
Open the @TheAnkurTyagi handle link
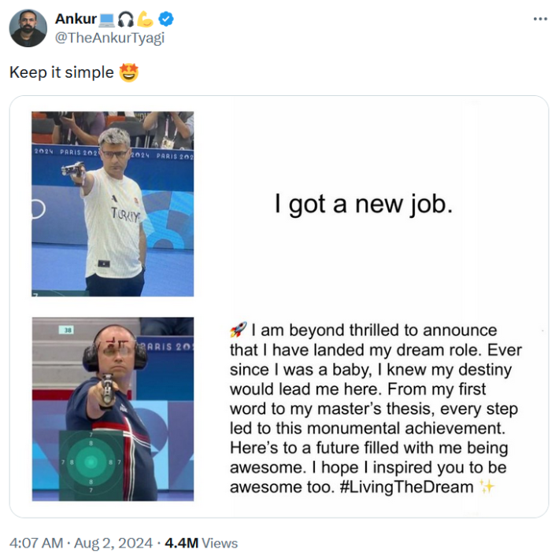109,39
